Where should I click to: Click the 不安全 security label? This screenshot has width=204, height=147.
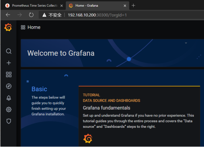coord(55,15)
